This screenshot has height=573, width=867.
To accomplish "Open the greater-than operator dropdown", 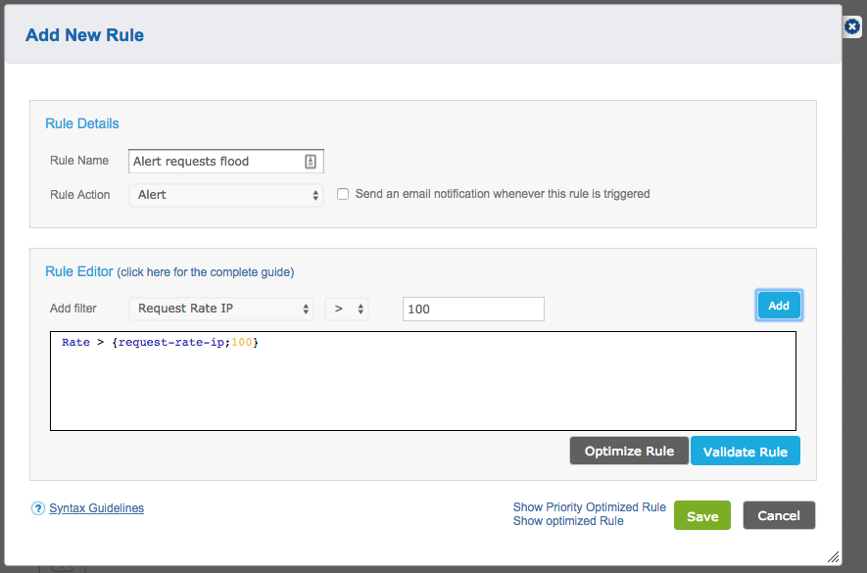I will point(347,309).
